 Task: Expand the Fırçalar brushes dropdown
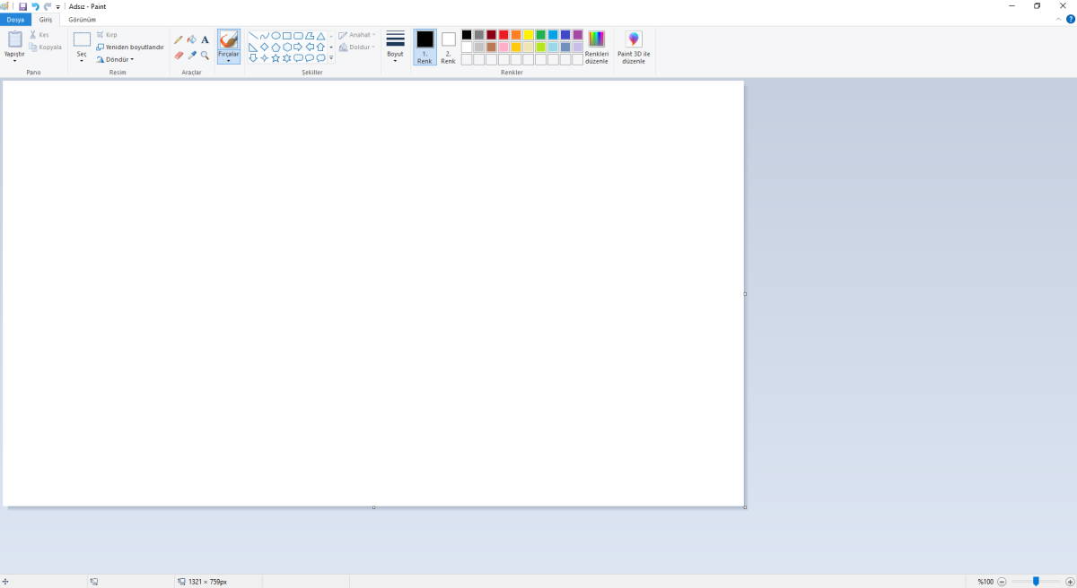pos(229,60)
